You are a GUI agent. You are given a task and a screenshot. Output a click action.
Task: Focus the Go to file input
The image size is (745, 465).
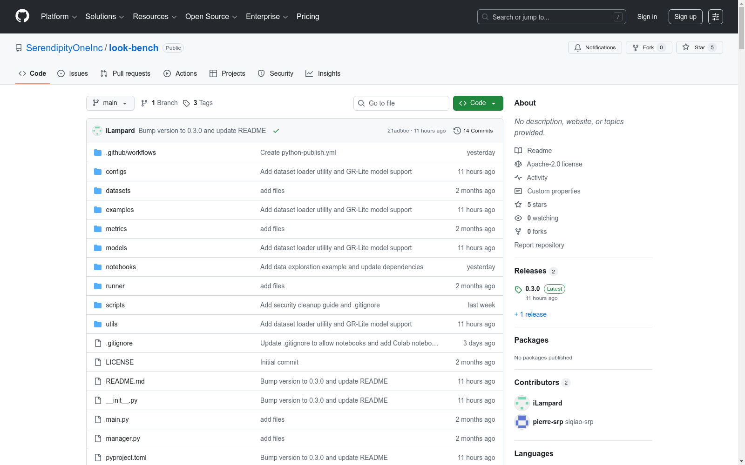click(401, 103)
